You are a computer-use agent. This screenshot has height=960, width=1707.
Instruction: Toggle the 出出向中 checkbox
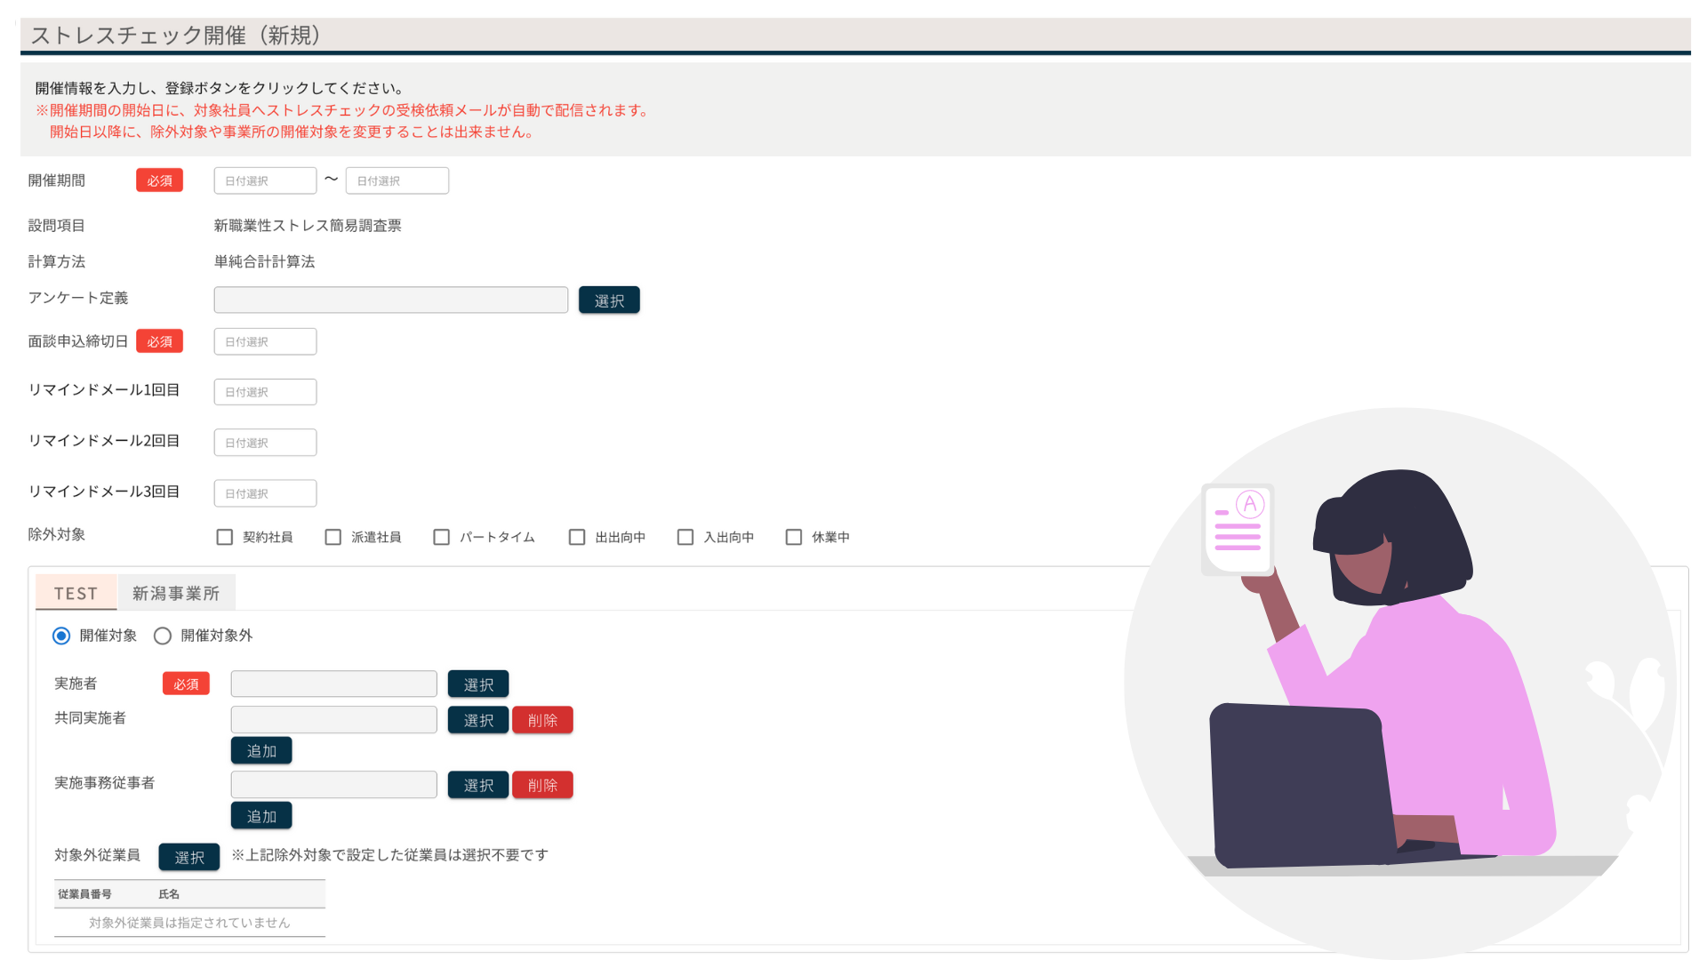577,537
